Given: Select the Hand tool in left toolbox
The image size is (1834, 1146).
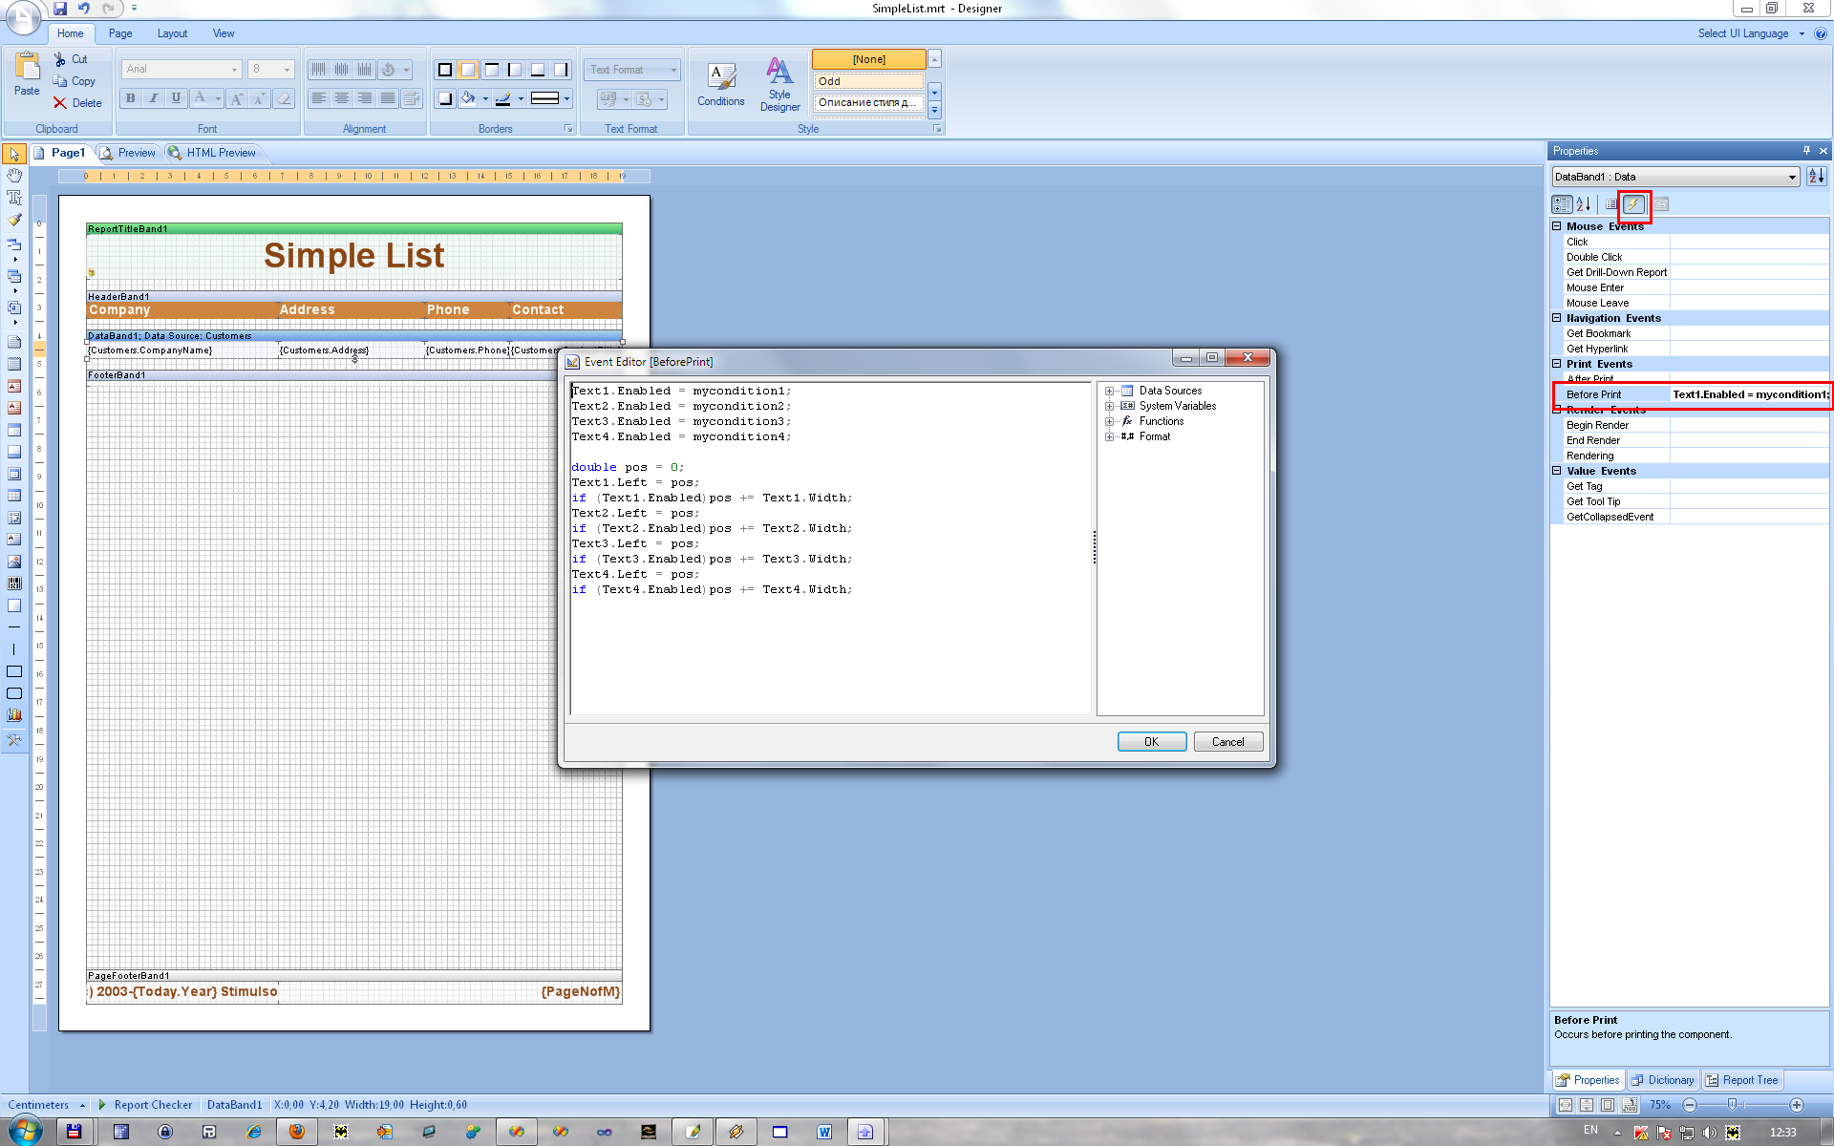Looking at the screenshot, I should tap(14, 176).
